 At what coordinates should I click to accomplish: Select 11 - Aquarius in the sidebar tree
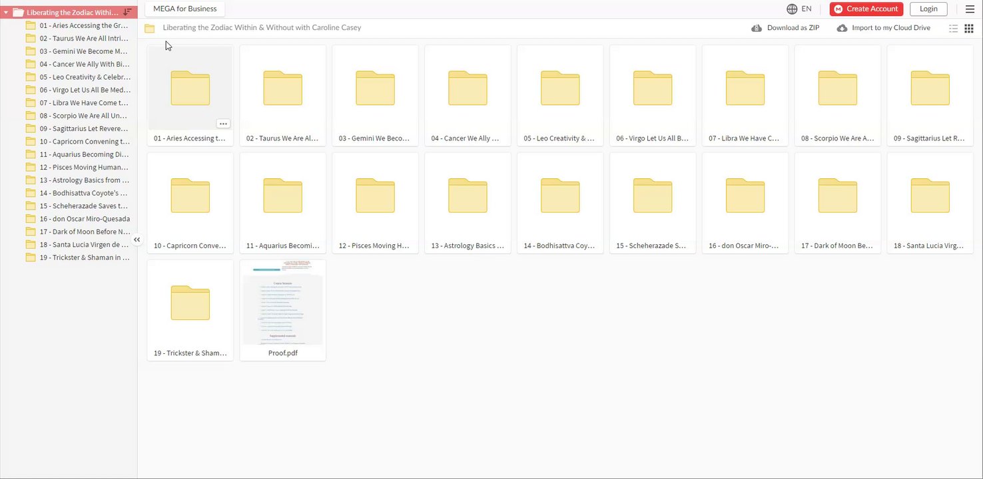pos(77,154)
